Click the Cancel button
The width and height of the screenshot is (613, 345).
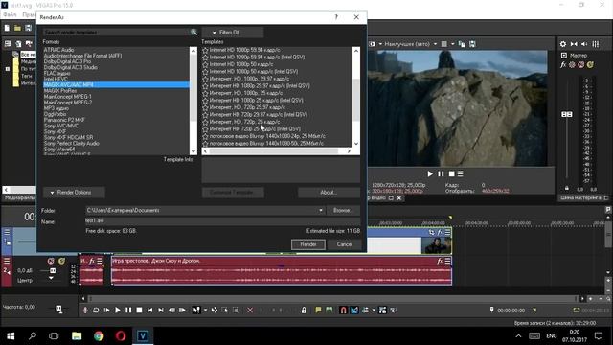click(x=345, y=244)
